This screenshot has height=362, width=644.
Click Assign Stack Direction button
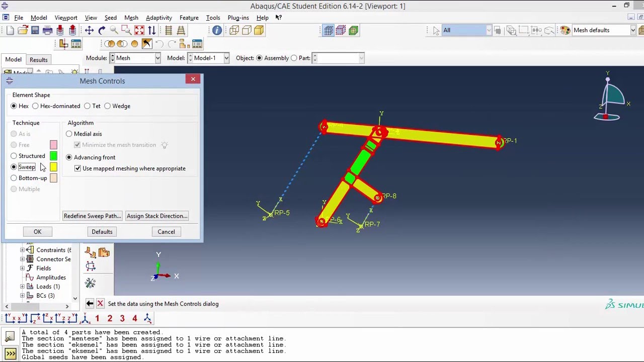(x=157, y=216)
